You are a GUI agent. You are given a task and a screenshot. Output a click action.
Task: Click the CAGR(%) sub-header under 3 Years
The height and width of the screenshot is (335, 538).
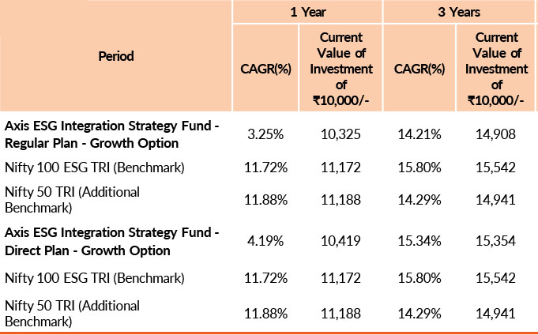click(x=419, y=70)
